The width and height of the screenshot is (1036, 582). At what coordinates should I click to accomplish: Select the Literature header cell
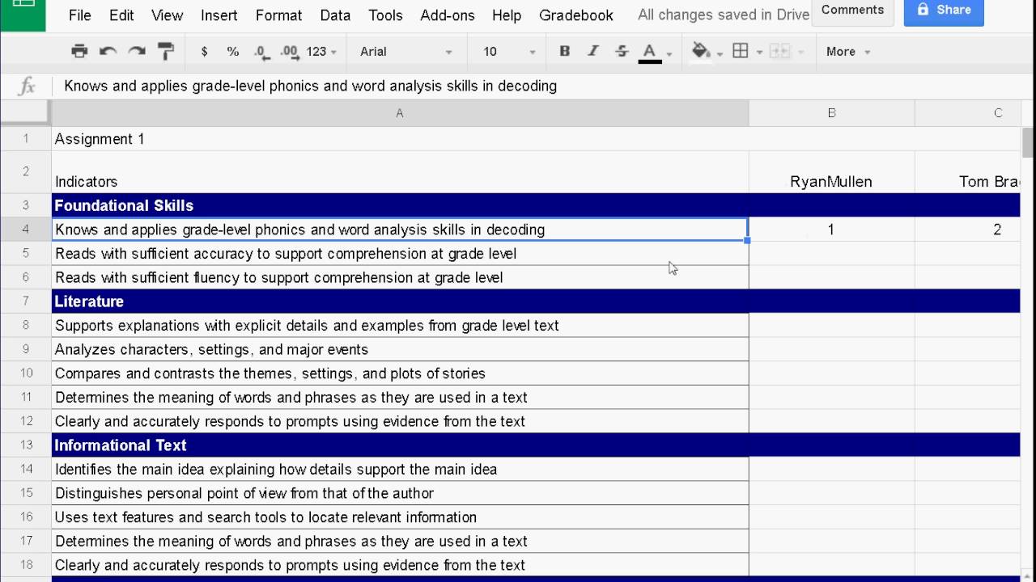coord(400,302)
